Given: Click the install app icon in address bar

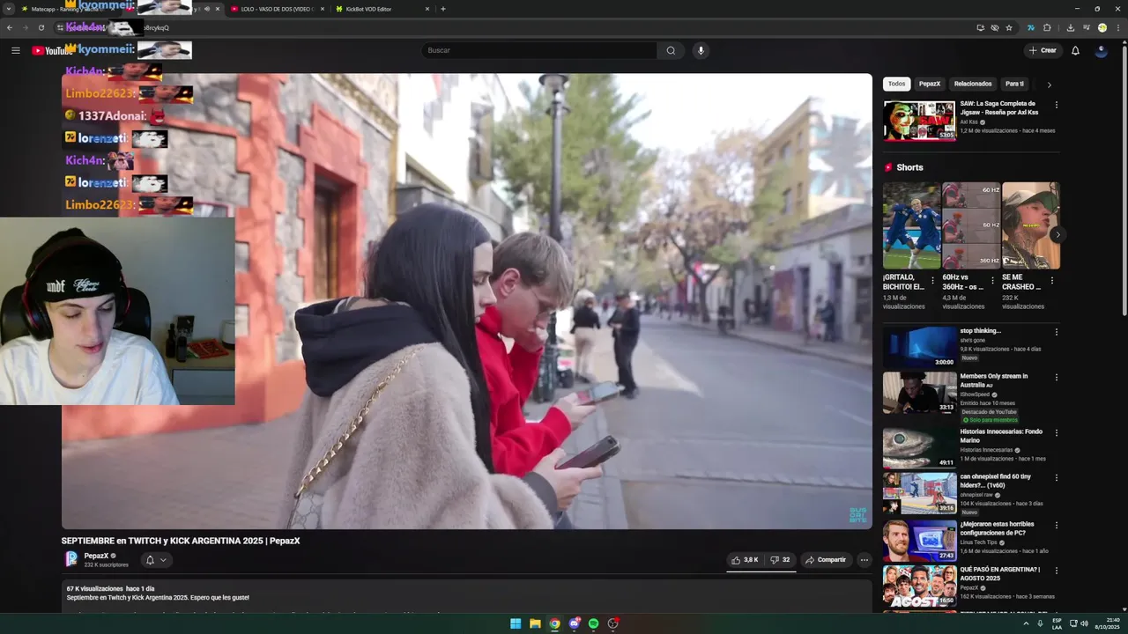Looking at the screenshot, I should pyautogui.click(x=980, y=27).
